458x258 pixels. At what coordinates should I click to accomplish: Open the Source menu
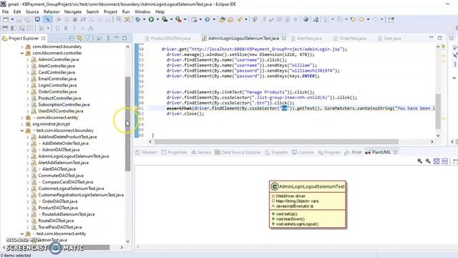(x=32, y=11)
